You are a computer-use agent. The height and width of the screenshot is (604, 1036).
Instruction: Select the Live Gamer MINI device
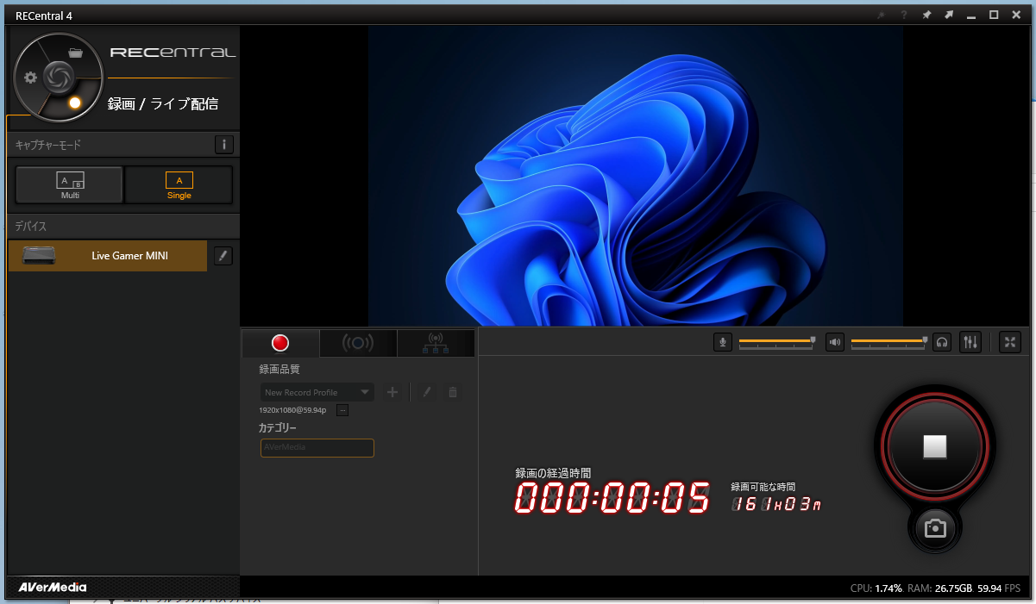[108, 256]
